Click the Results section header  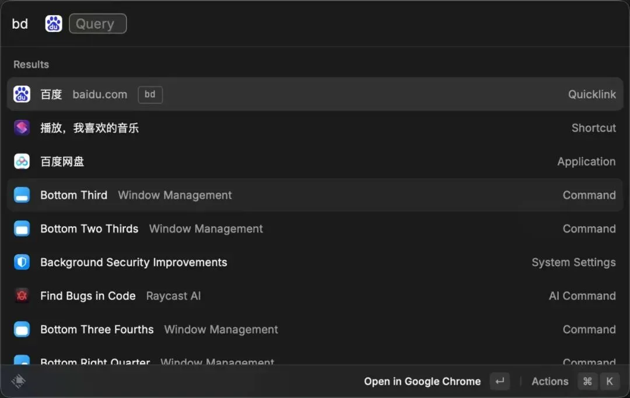pyautogui.click(x=32, y=64)
